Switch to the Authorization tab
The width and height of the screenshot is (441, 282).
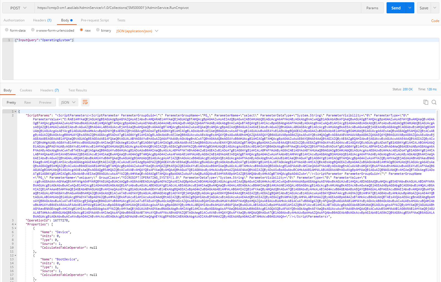tap(14, 20)
